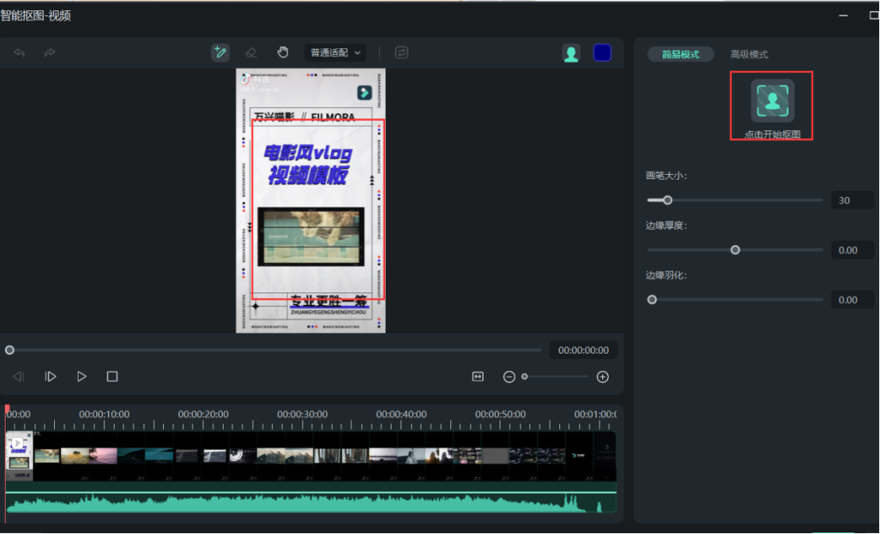The image size is (880, 534).
Task: Switch to 简易模式 tab
Action: click(680, 54)
